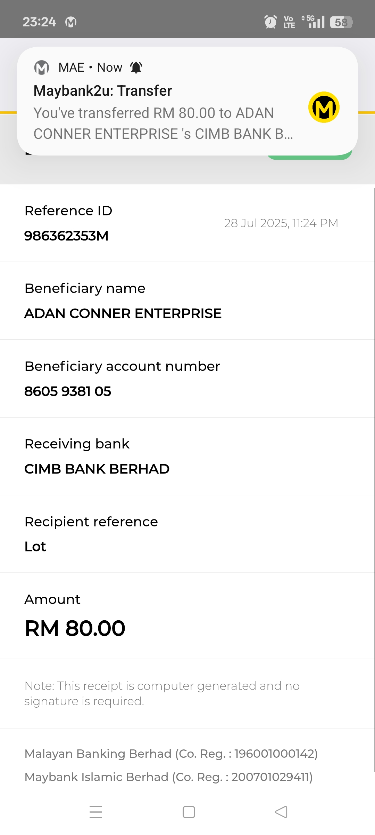The height and width of the screenshot is (835, 375).
Task: Tap the alarm clock status icon
Action: [x=270, y=22]
